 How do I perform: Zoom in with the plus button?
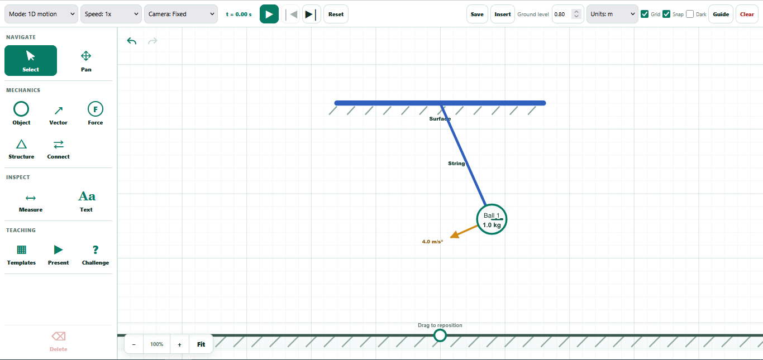[179, 344]
